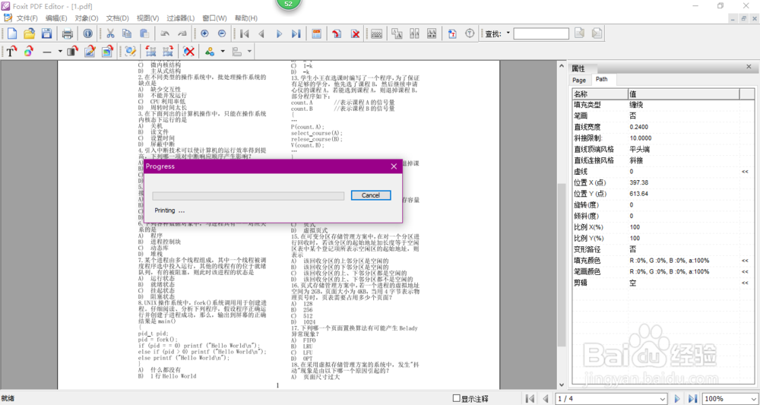This screenshot has width=760, height=405.
Task: Open the 帮助(H) menu
Action: pyautogui.click(x=245, y=18)
